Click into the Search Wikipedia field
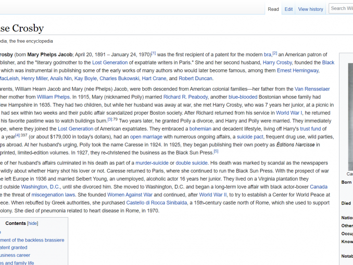353x265 pixels. [341, 8]
